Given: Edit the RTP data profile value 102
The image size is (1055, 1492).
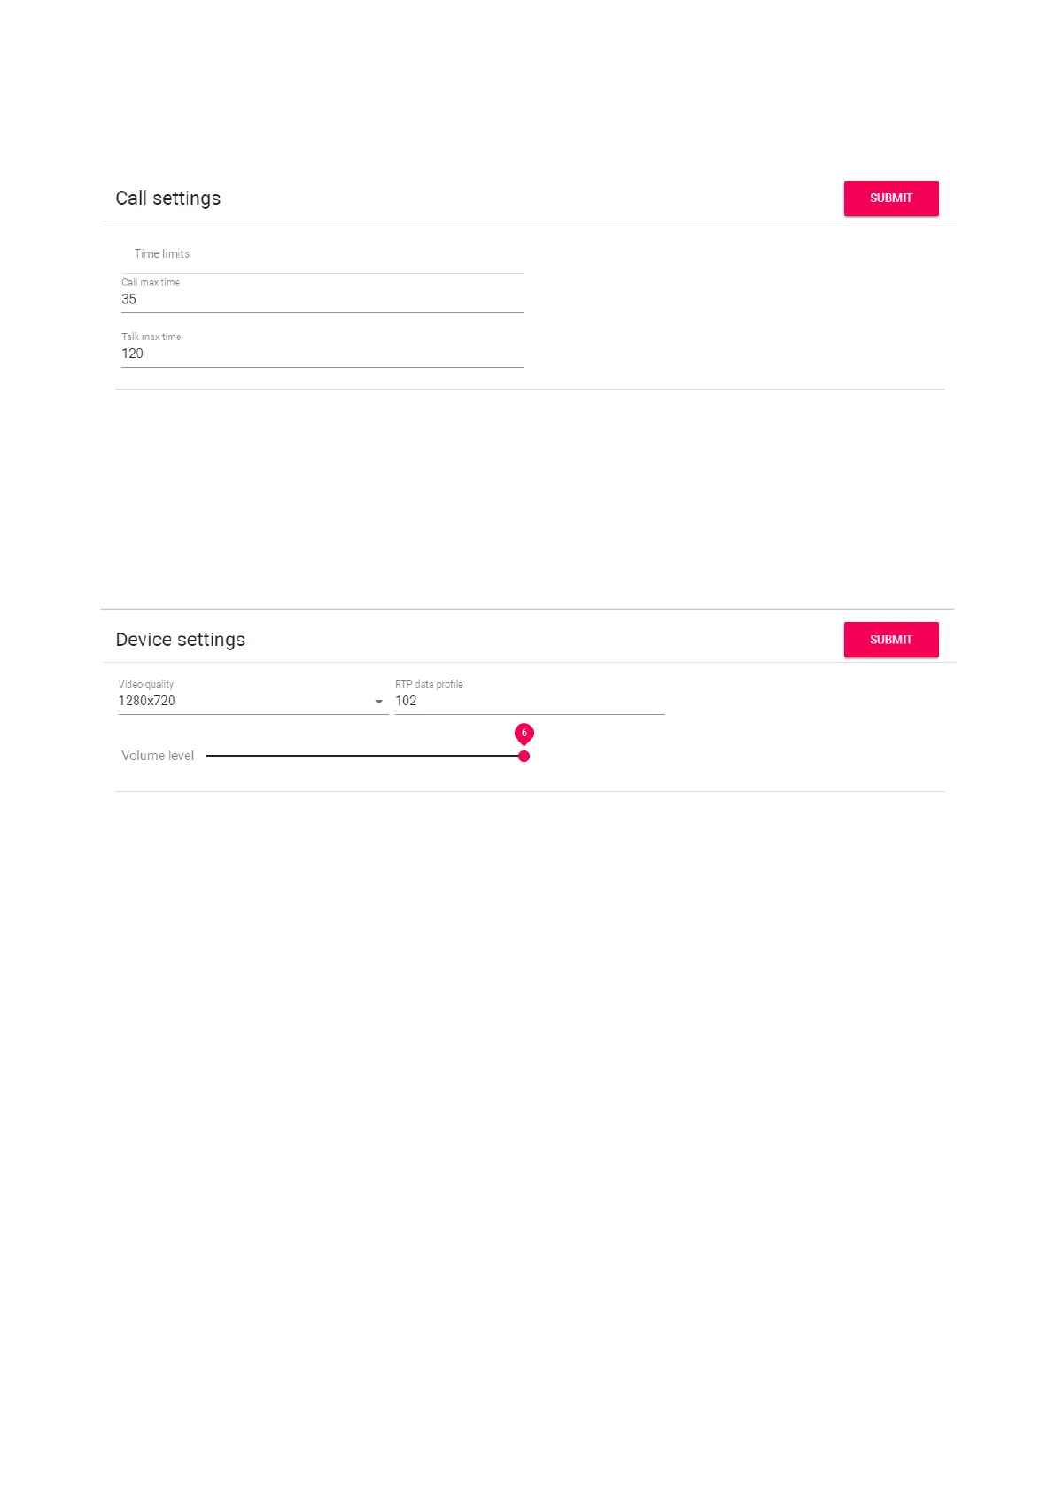Looking at the screenshot, I should [407, 701].
